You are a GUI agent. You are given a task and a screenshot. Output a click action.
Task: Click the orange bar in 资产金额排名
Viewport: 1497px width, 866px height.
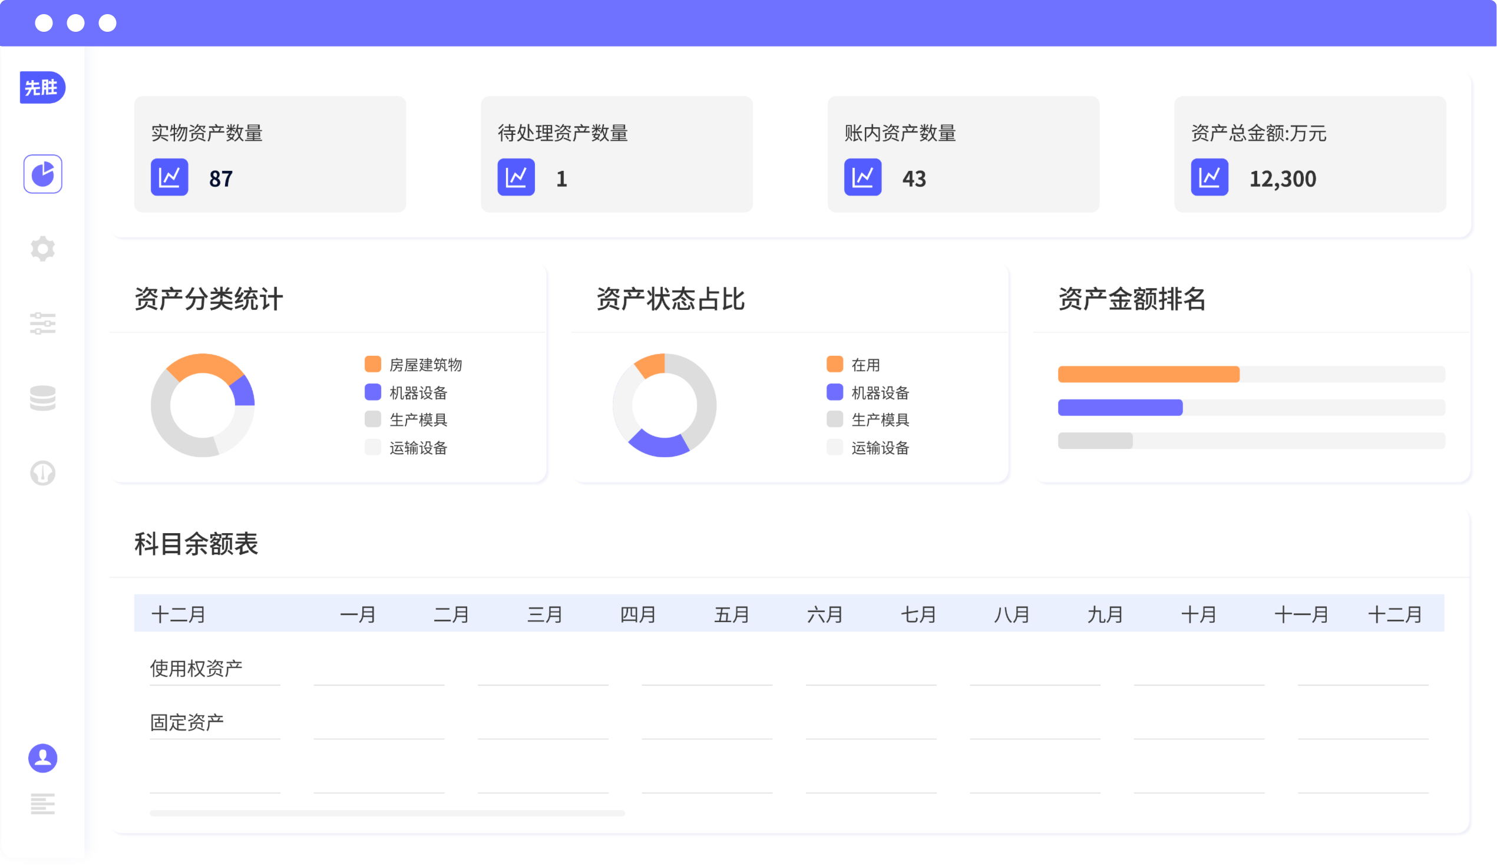(x=1148, y=374)
